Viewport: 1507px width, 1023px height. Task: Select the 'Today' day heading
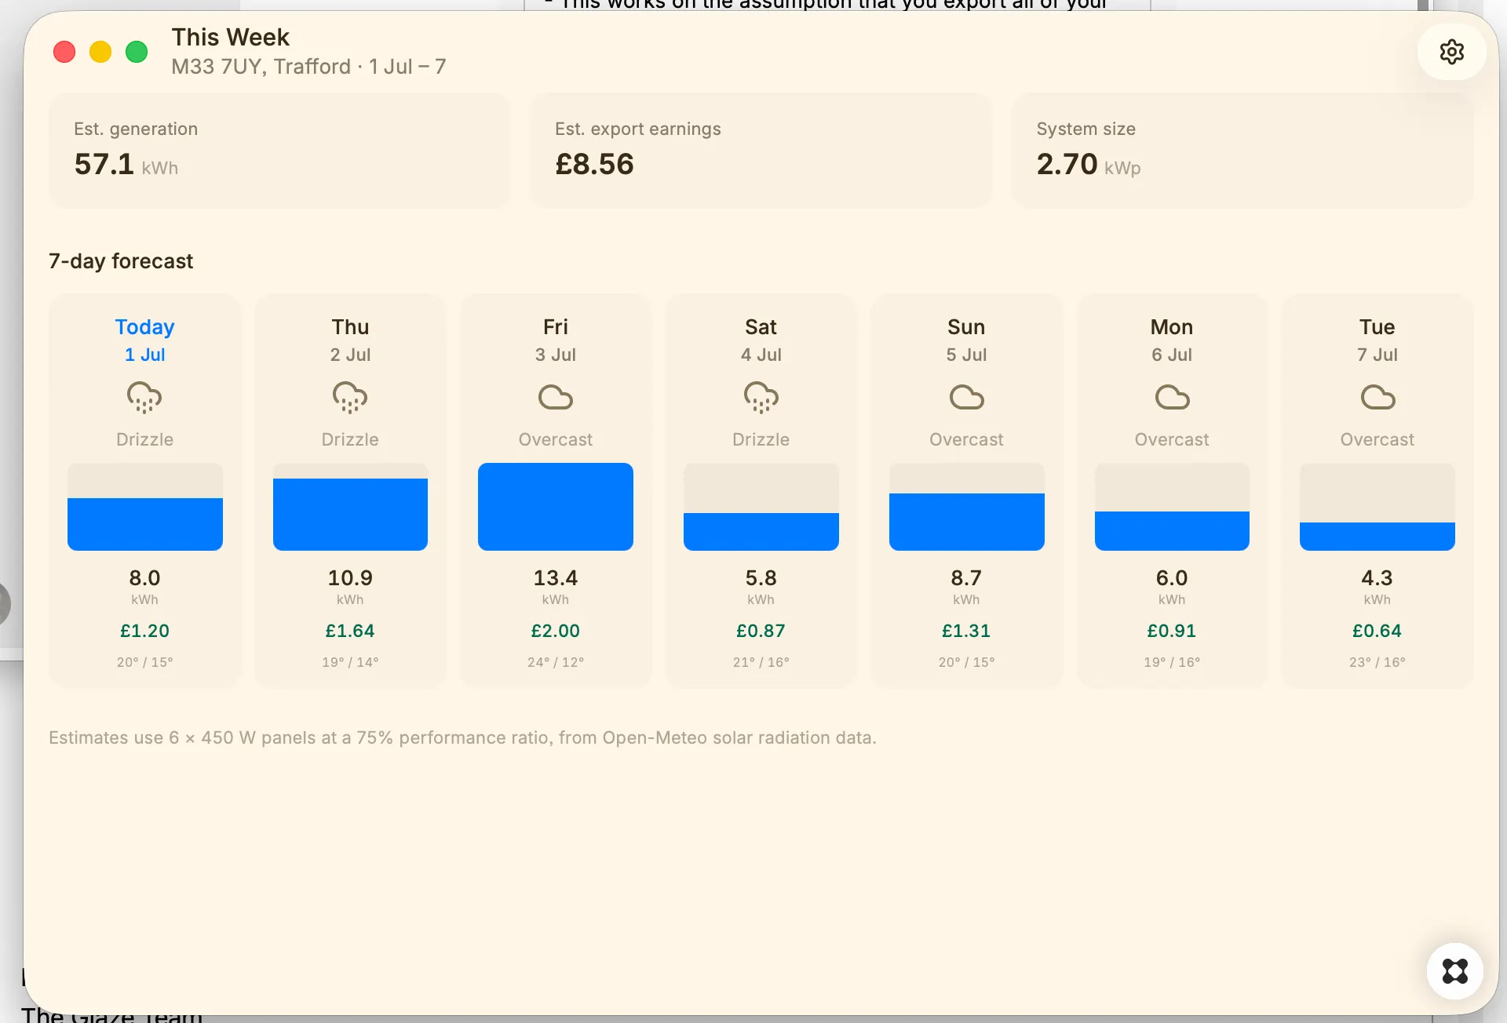(144, 326)
